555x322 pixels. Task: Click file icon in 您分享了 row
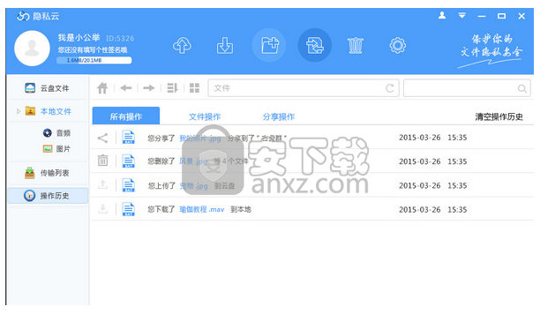pos(128,138)
